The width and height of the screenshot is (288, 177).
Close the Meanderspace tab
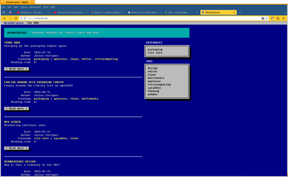pos(234,13)
